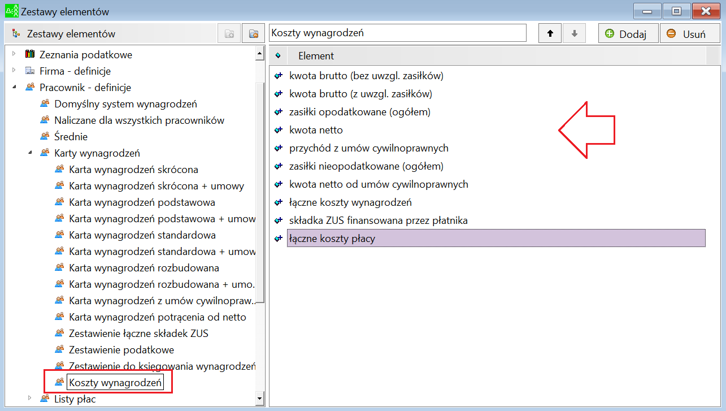The height and width of the screenshot is (411, 726).
Task: Select Karta wynagrodzeń z umów cywilnopraw.
Action: pyautogui.click(x=162, y=301)
